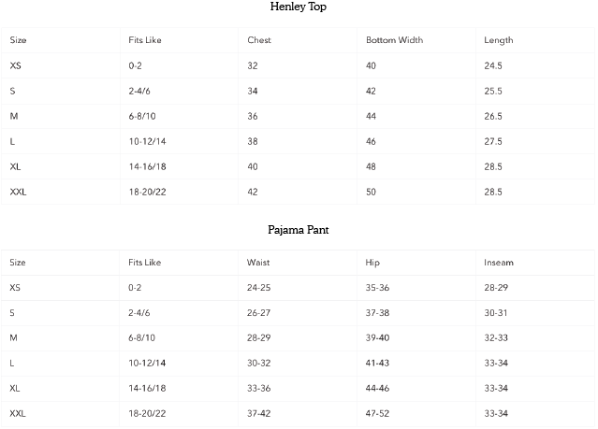Image resolution: width=598 pixels, height=429 pixels.
Task: Select the Waist column header
Action: click(259, 263)
